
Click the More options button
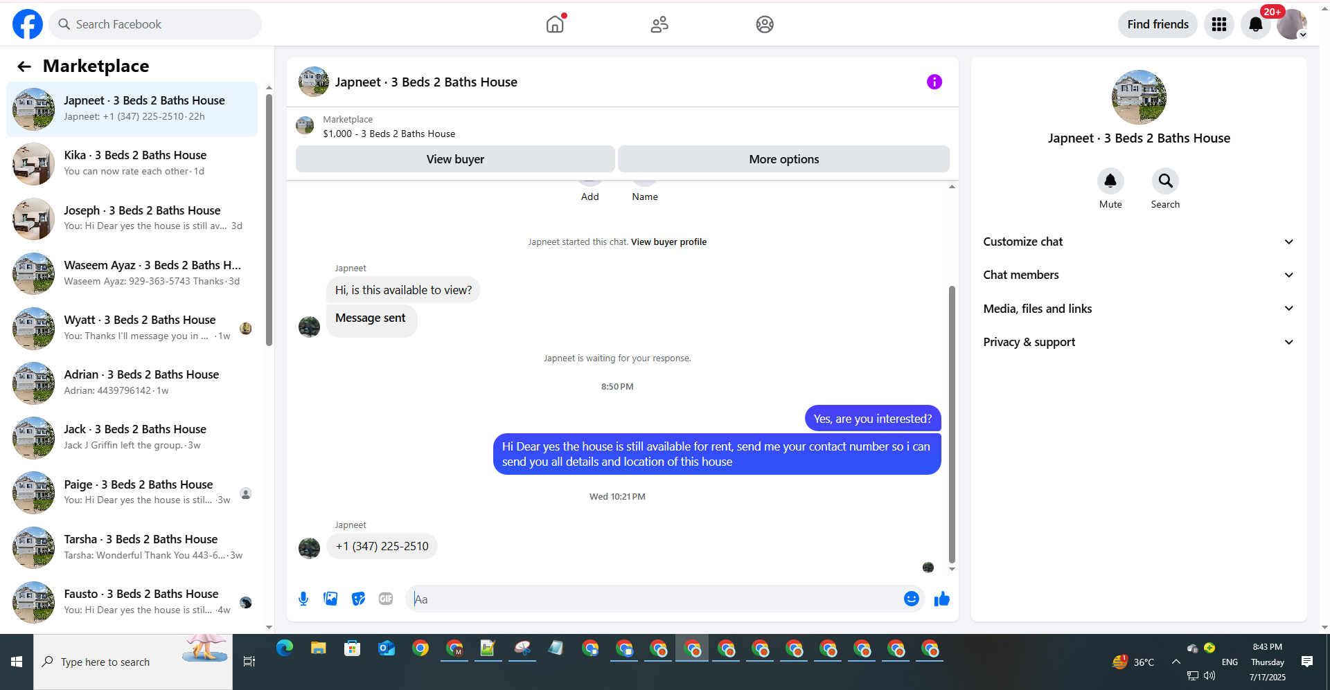coord(783,159)
